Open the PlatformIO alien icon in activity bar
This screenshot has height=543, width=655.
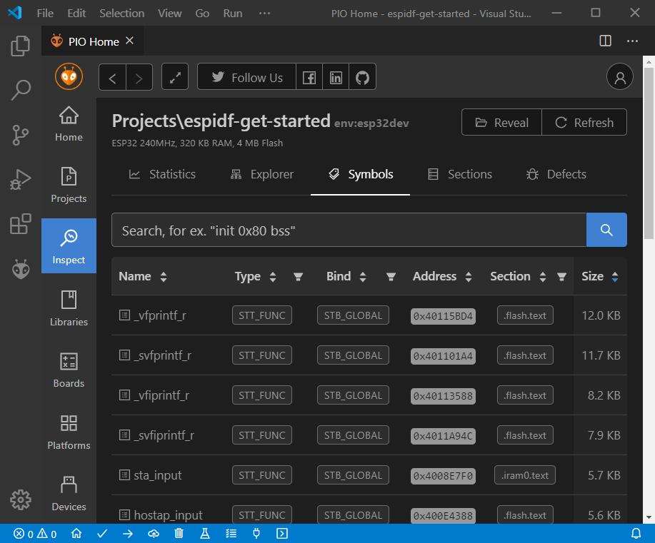(x=20, y=269)
